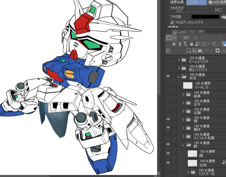The height and width of the screenshot is (177, 226).
Task: Click folder icon of ビームエフェクト layer
Action: tap(184, 60)
